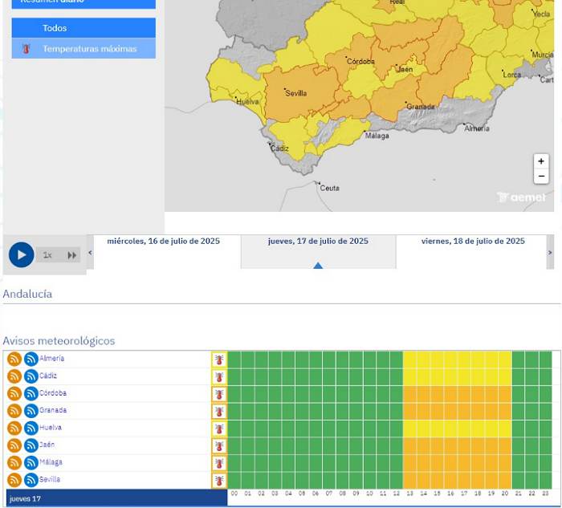The width and height of the screenshot is (562, 508).
Task: Click the fast-forward speed arrows
Action: pos(72,255)
